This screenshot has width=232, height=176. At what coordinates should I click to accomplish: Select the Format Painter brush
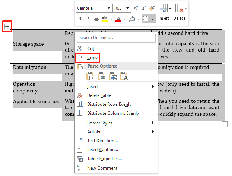152,8
